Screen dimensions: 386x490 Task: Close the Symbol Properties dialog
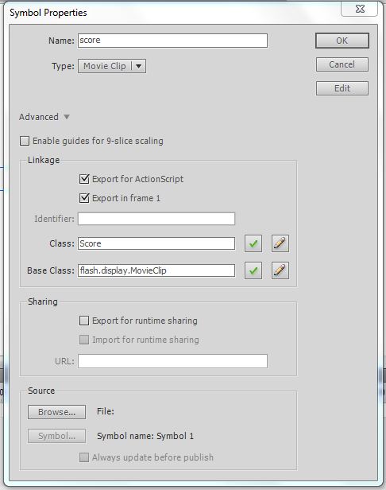point(360,9)
